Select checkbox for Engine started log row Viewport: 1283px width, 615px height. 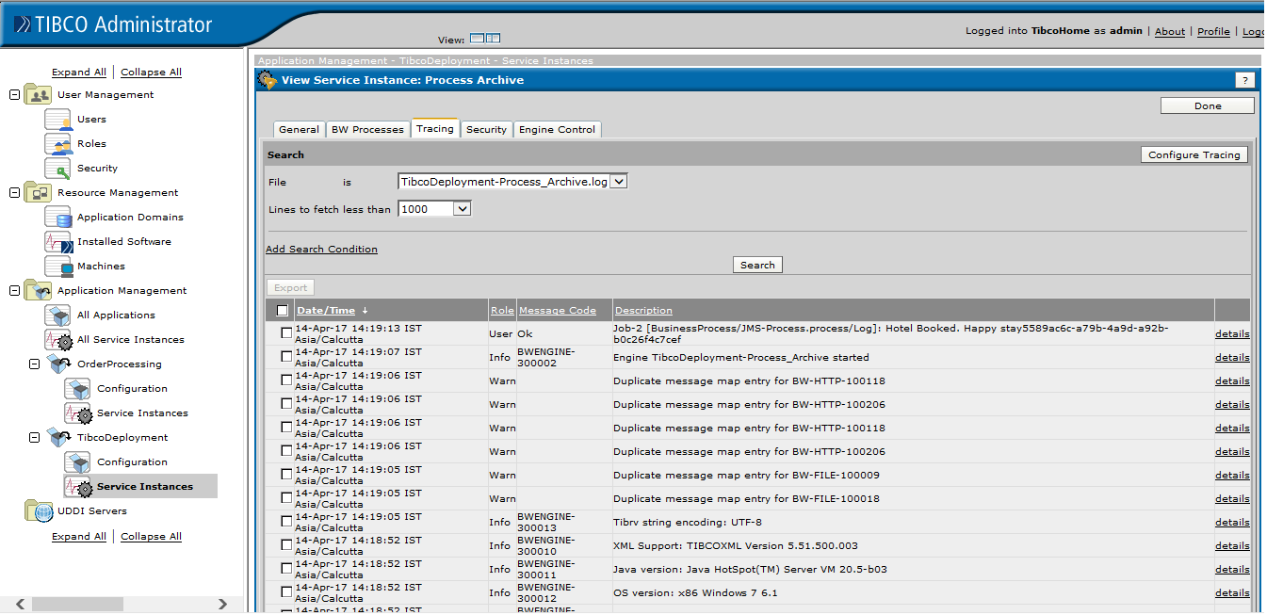pos(286,357)
